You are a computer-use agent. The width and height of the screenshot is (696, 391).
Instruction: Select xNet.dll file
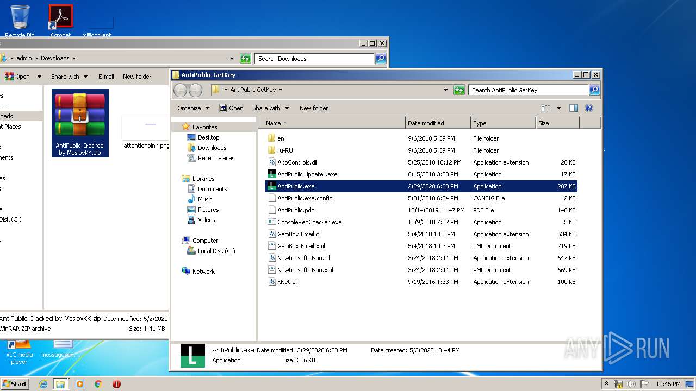coord(421,282)
